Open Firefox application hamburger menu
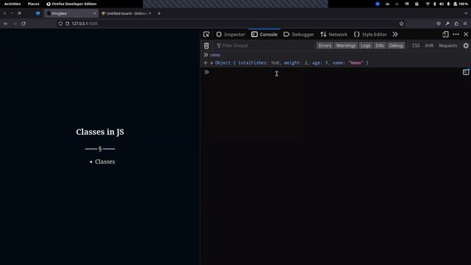This screenshot has height=265, width=471. coord(465,24)
